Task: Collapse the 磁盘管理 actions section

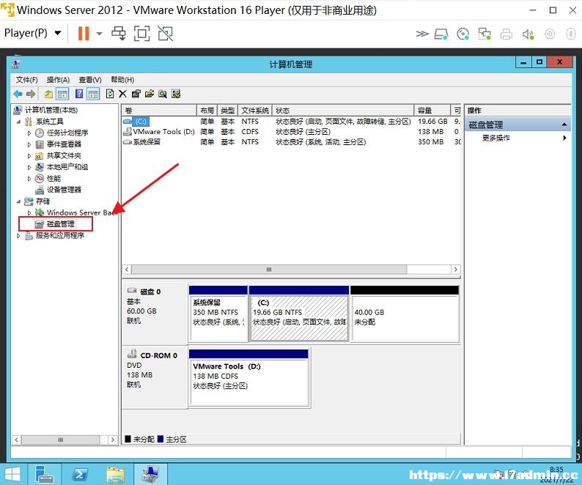Action: coord(564,125)
